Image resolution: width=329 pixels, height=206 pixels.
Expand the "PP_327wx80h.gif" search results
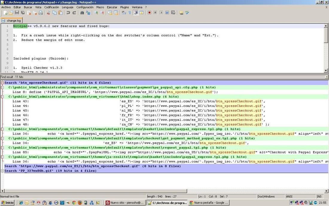tap(2, 171)
